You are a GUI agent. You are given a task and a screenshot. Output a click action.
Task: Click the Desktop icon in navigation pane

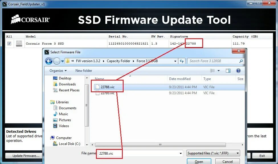(x=55, y=78)
